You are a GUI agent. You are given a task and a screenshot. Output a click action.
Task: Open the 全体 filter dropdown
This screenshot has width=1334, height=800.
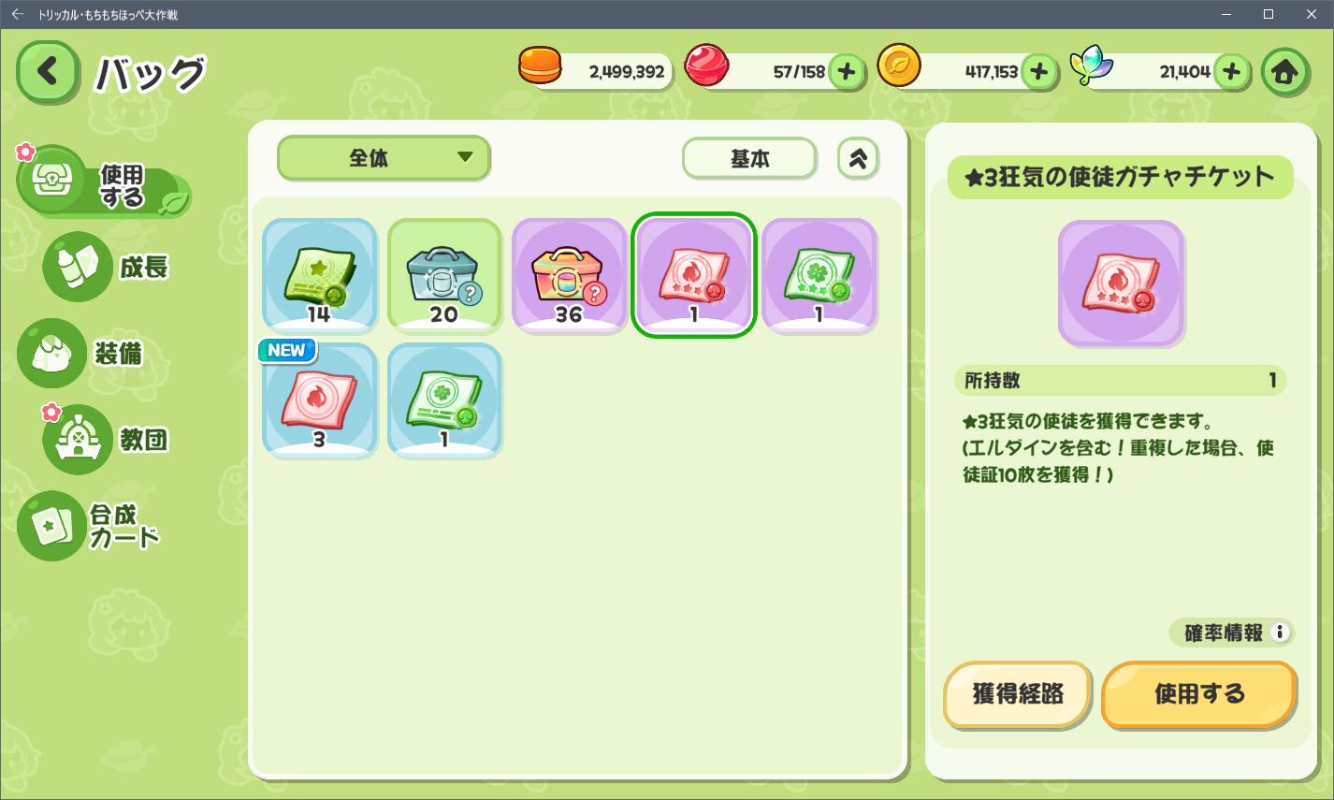pos(384,158)
